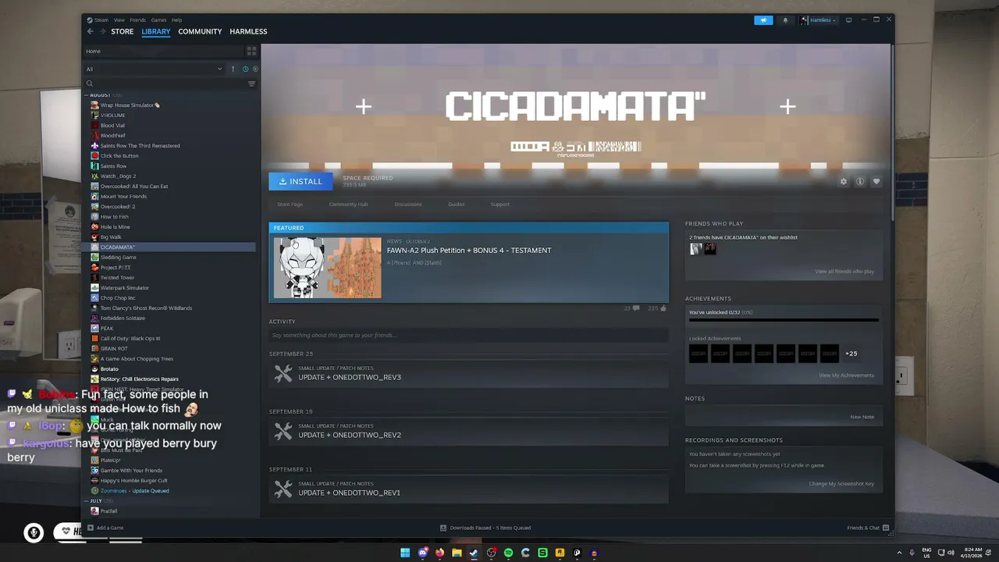Click the wrench icon for September 25 update

pyautogui.click(x=283, y=374)
